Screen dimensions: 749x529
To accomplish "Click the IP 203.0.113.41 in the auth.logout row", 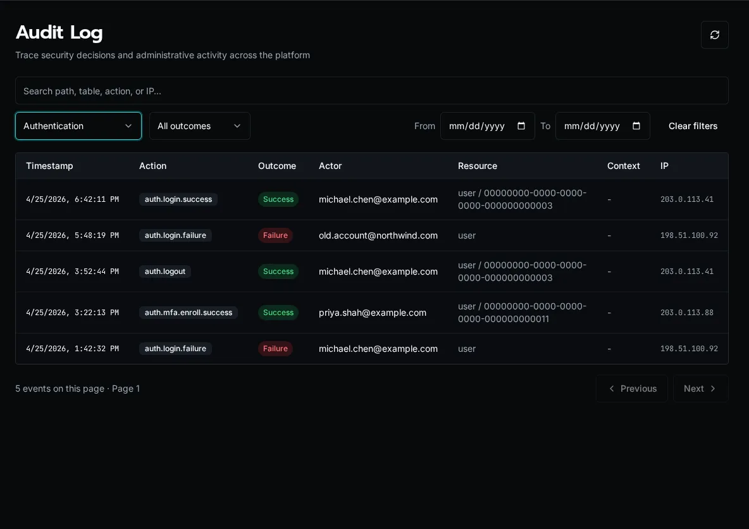I will [x=686, y=271].
